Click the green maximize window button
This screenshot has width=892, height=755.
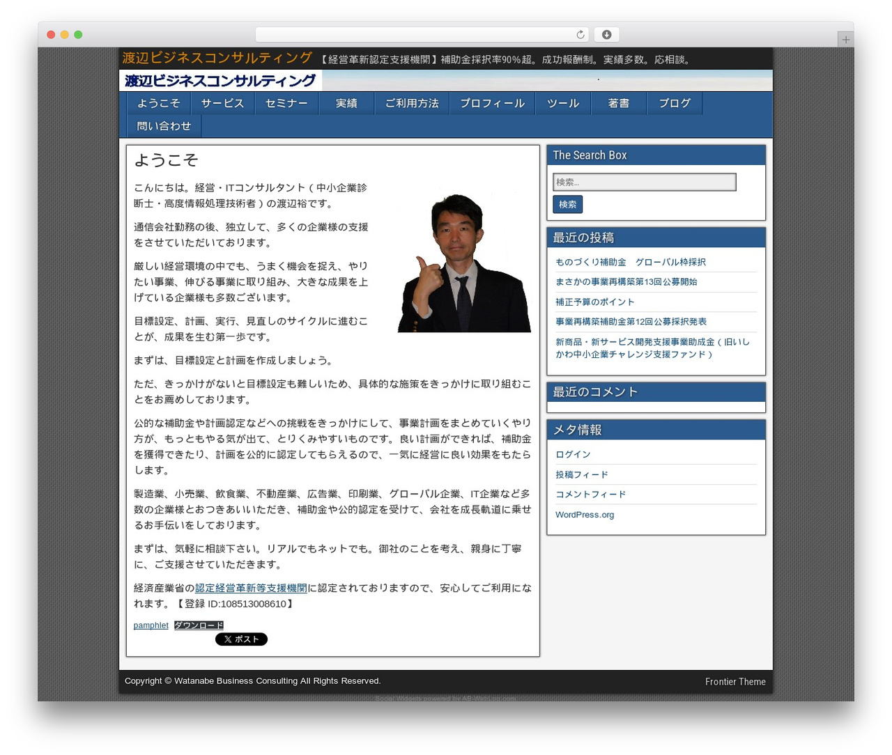tap(78, 35)
